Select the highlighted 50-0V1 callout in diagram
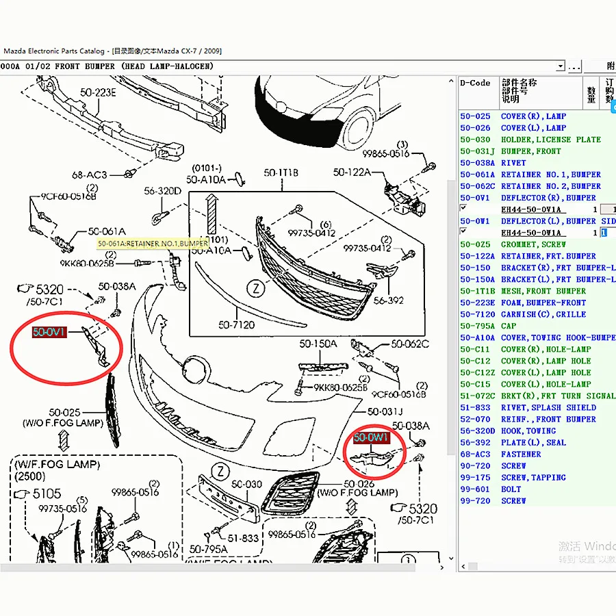 click(49, 333)
